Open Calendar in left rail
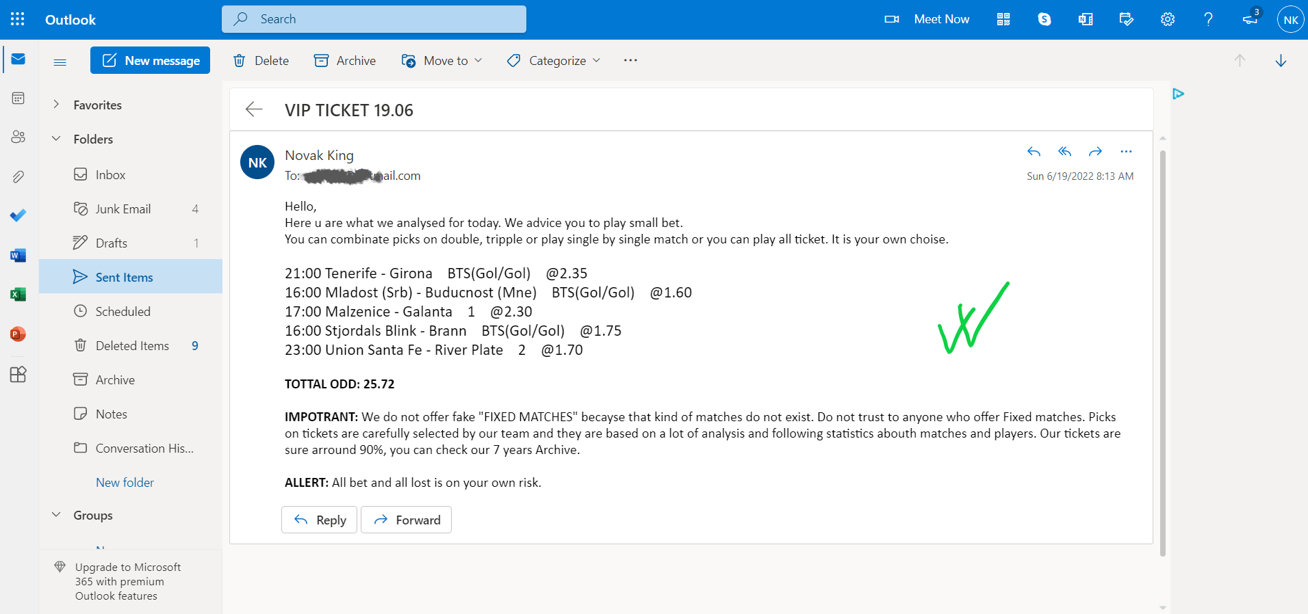Image resolution: width=1308 pixels, height=614 pixels. click(x=18, y=98)
